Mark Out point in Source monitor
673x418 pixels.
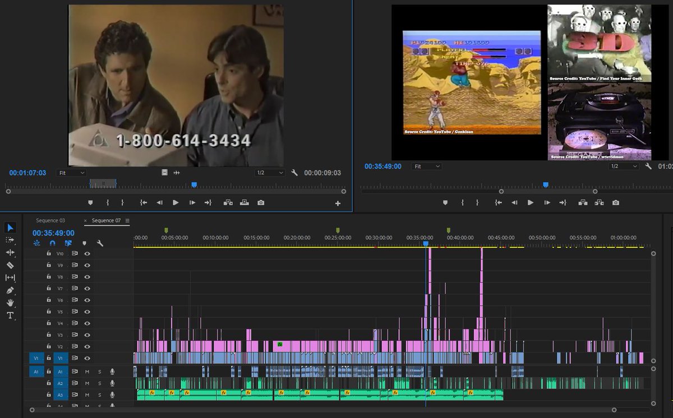(x=122, y=203)
